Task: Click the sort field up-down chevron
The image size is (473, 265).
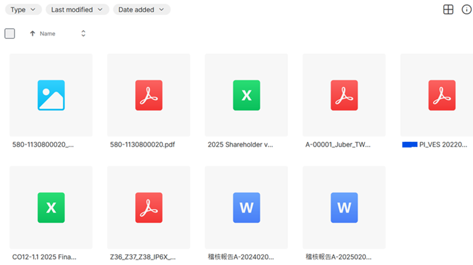Action: tap(83, 34)
